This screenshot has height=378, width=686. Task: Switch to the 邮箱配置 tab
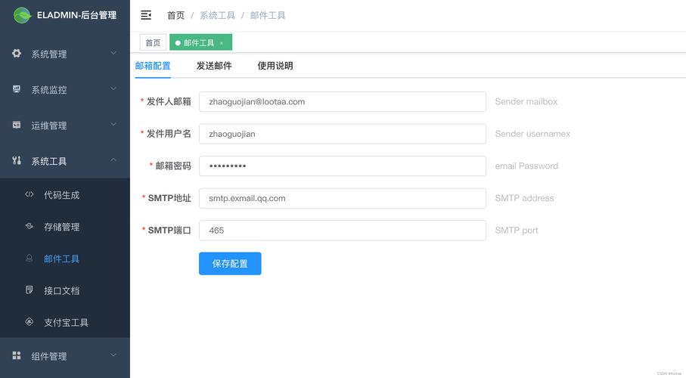(153, 66)
